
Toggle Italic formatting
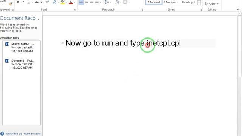point(23,2)
